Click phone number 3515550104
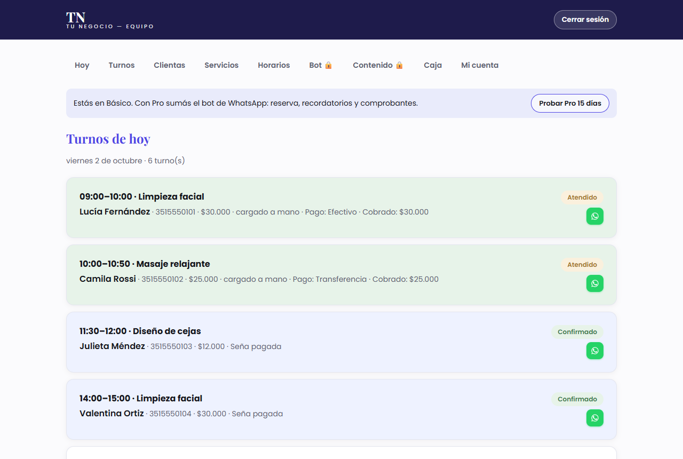The image size is (683, 459). coord(170,414)
